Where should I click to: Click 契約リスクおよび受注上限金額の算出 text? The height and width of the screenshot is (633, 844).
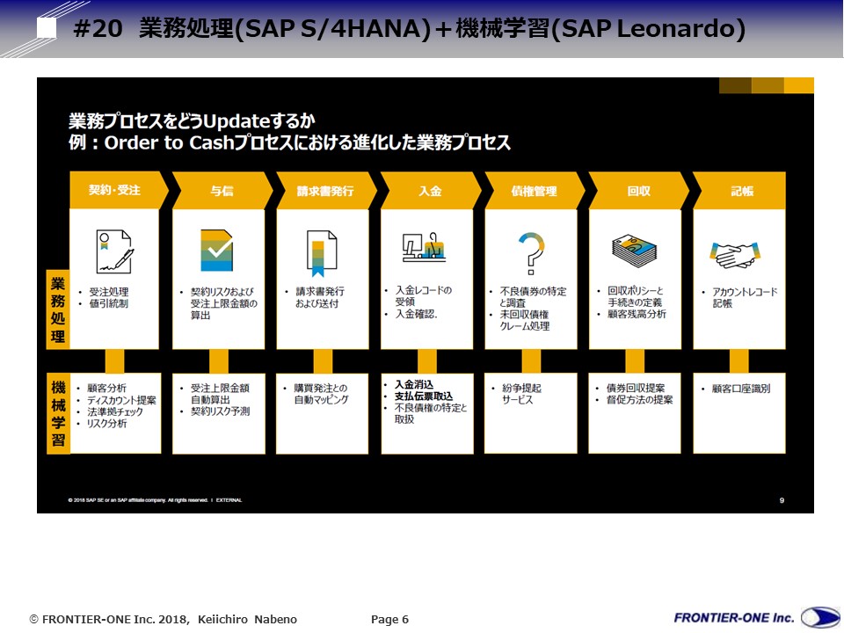(x=224, y=303)
